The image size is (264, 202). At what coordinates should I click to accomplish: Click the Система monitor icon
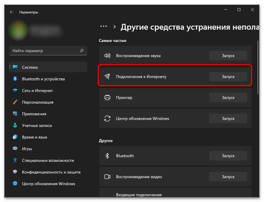15,67
